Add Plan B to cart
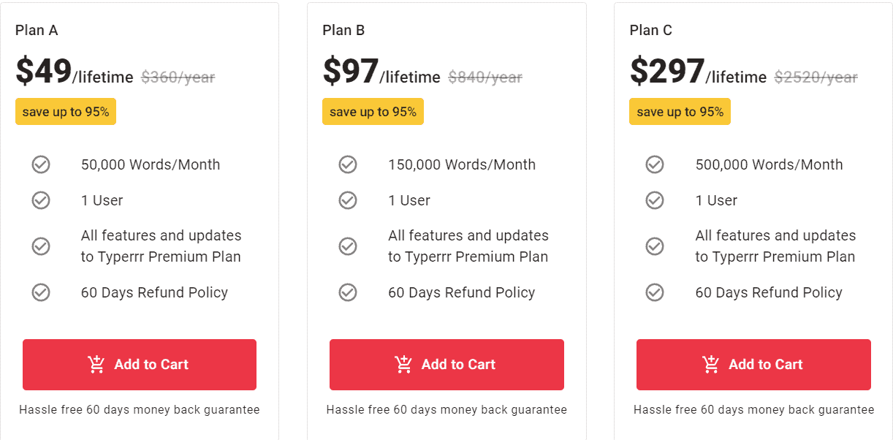 pos(446,365)
